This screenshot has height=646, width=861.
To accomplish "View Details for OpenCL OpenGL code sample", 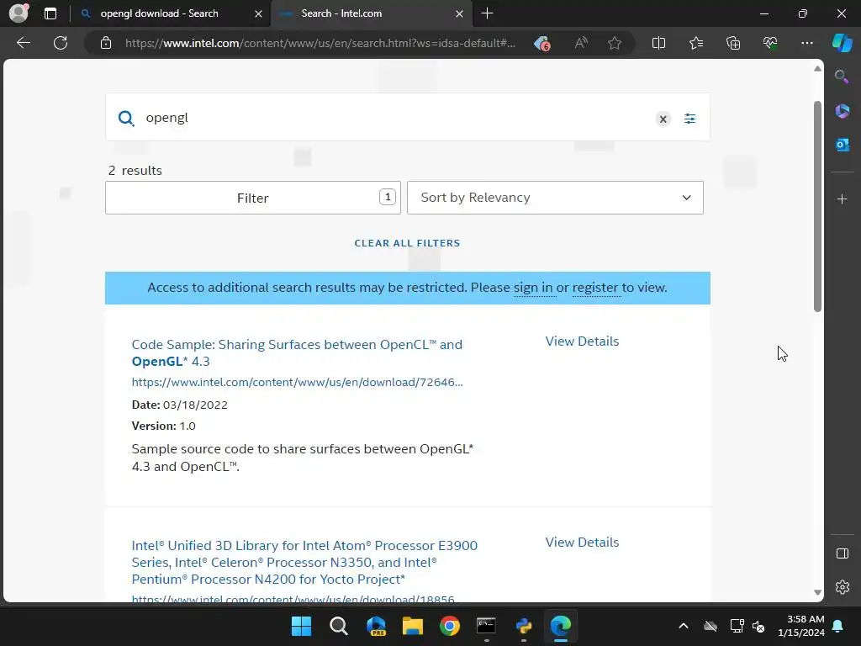I will (x=582, y=342).
